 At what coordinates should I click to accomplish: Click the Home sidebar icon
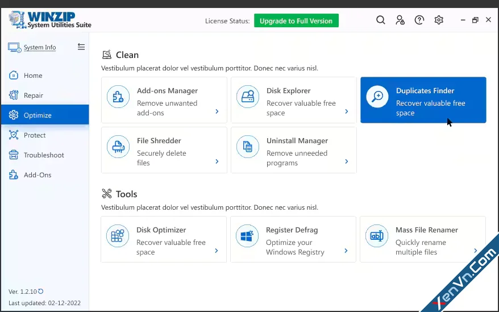point(14,75)
